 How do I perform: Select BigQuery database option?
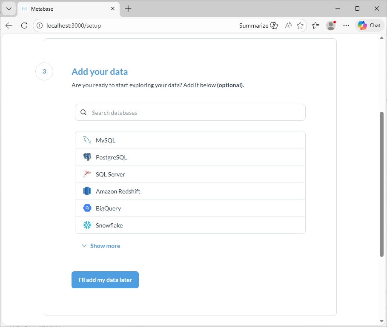(190, 208)
